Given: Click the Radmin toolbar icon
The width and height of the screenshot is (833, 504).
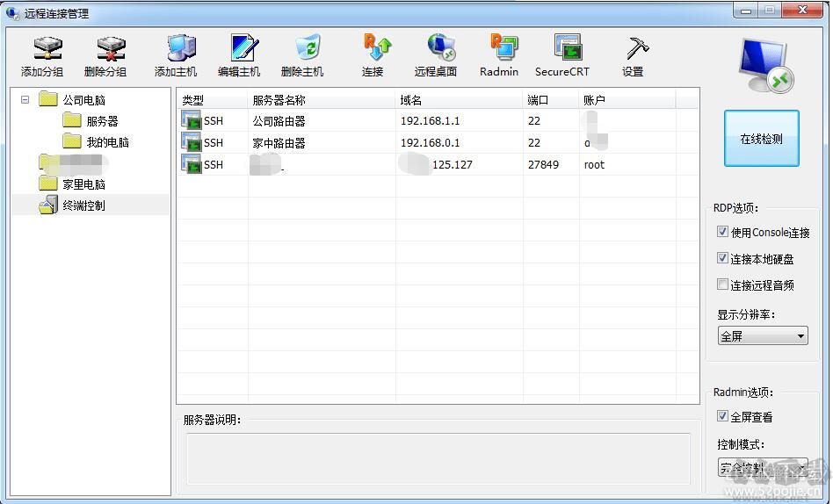Looking at the screenshot, I should (503, 47).
